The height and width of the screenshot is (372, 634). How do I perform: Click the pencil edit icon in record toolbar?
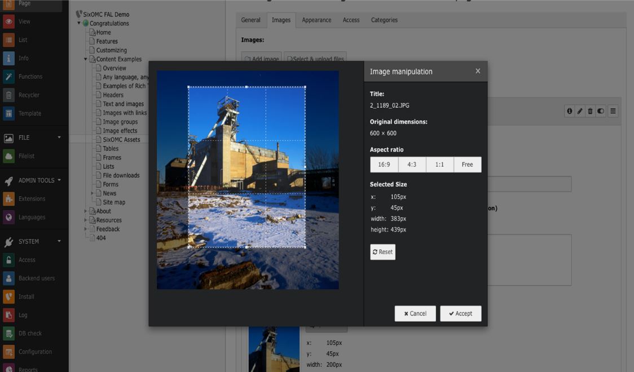pyautogui.click(x=580, y=111)
